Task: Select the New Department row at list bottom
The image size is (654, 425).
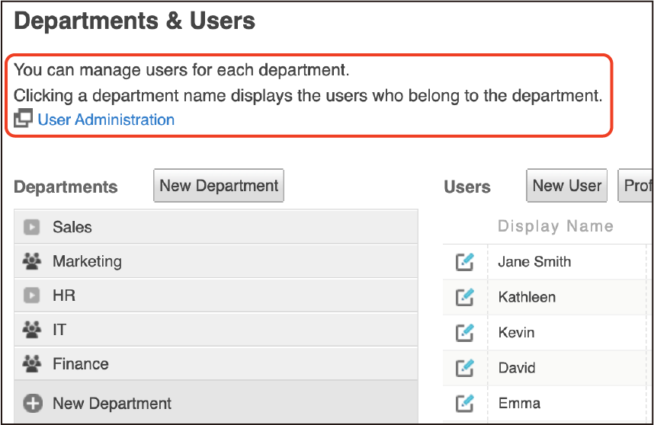Action: [x=112, y=404]
